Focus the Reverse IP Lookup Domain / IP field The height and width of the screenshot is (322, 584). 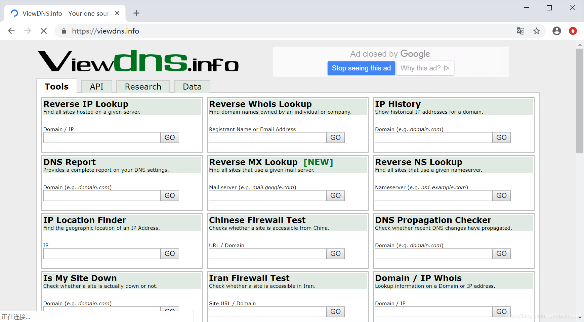[x=102, y=138]
